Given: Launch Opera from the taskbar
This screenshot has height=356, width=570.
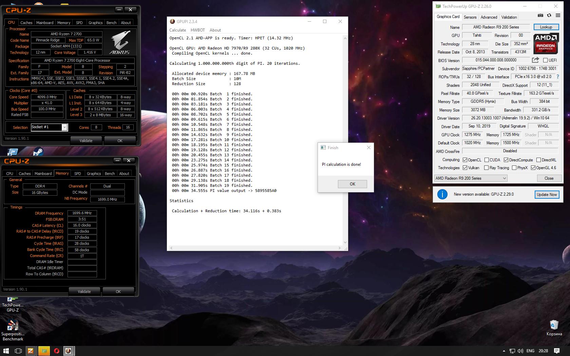Looking at the screenshot, I should (x=57, y=351).
